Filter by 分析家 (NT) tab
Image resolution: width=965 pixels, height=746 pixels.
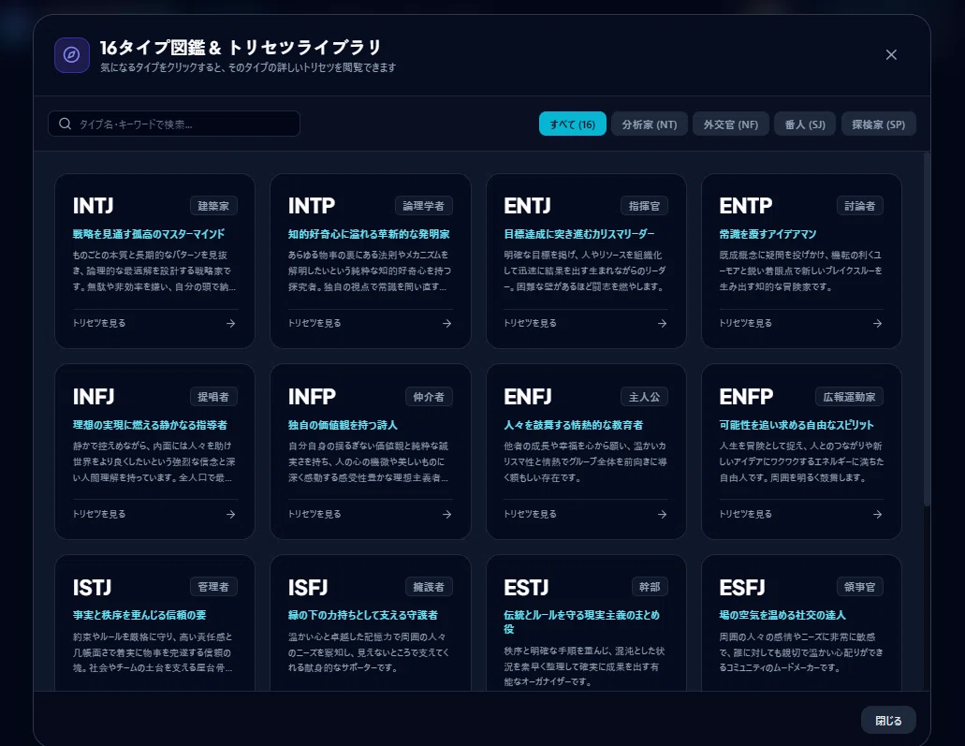coord(649,124)
